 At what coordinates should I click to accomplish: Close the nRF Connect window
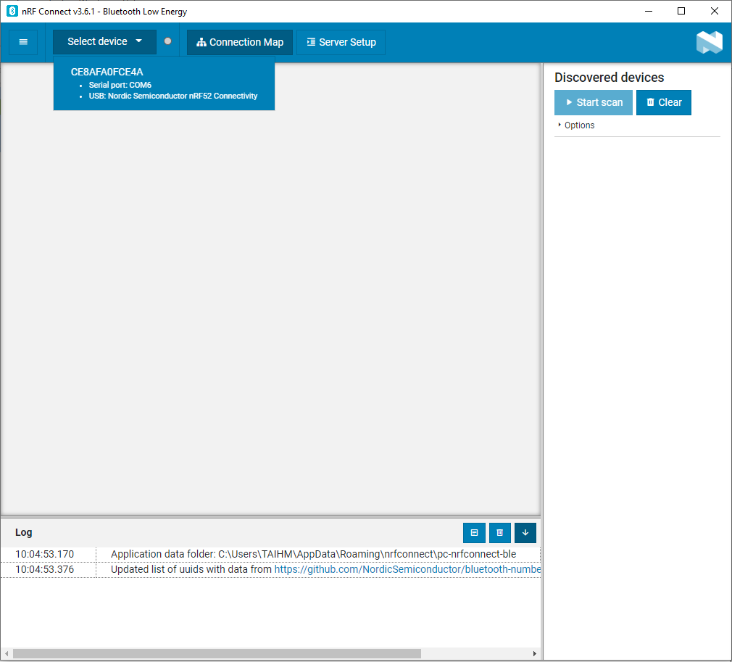[715, 11]
